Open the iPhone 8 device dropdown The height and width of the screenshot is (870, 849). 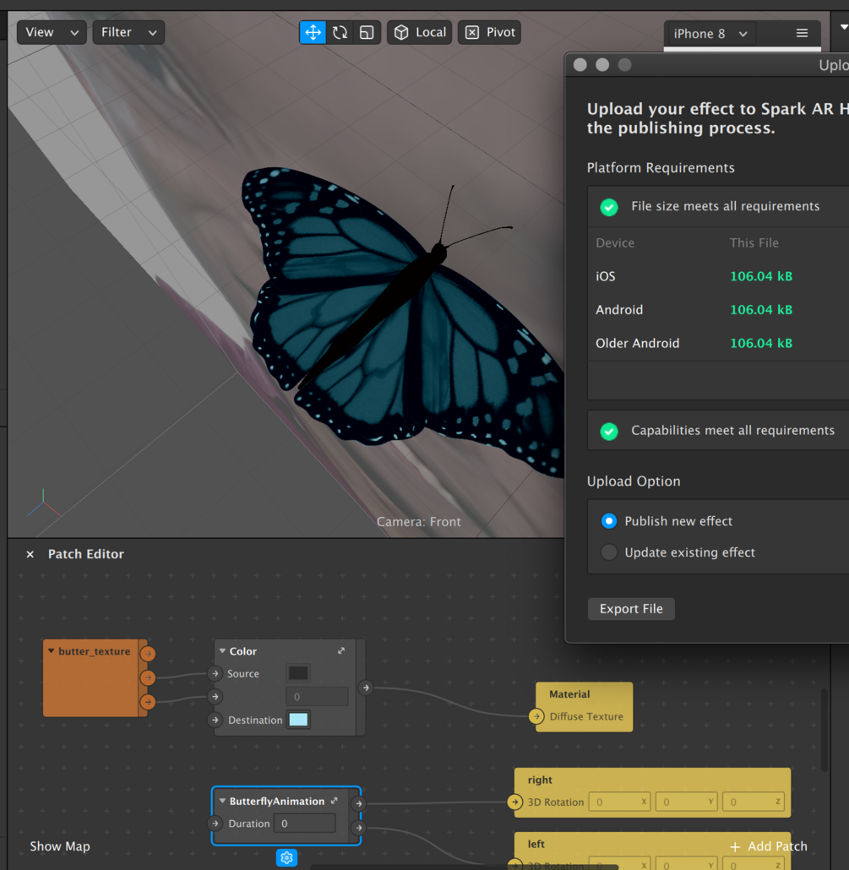pyautogui.click(x=710, y=34)
